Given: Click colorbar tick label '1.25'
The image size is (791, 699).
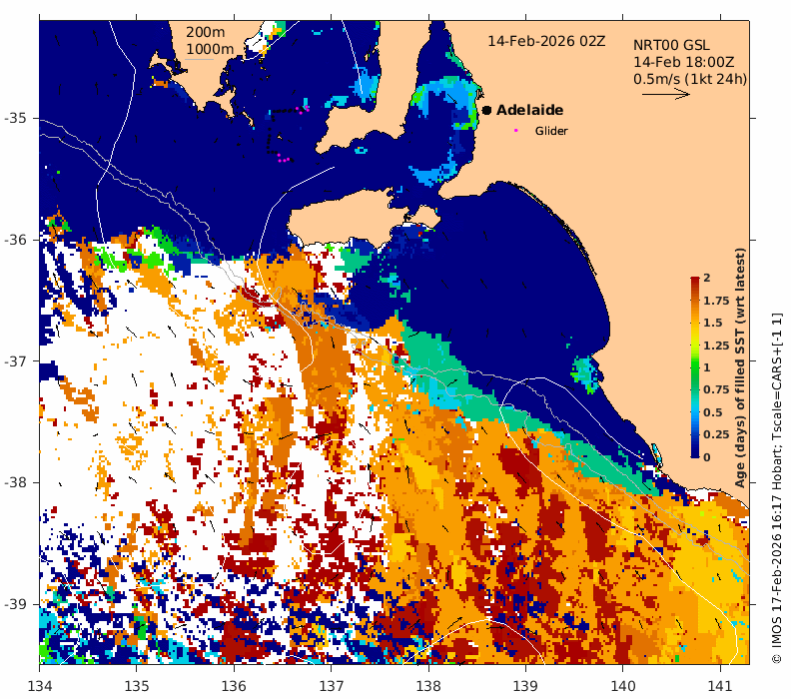Looking at the screenshot, I should click(716, 346).
